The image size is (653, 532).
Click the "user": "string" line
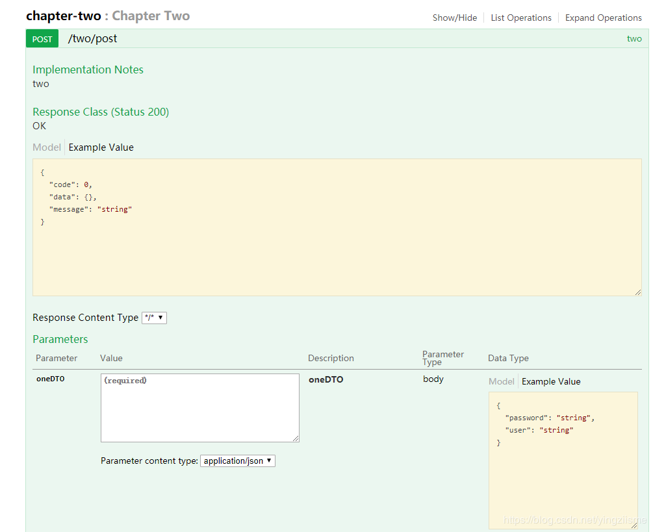[539, 431]
